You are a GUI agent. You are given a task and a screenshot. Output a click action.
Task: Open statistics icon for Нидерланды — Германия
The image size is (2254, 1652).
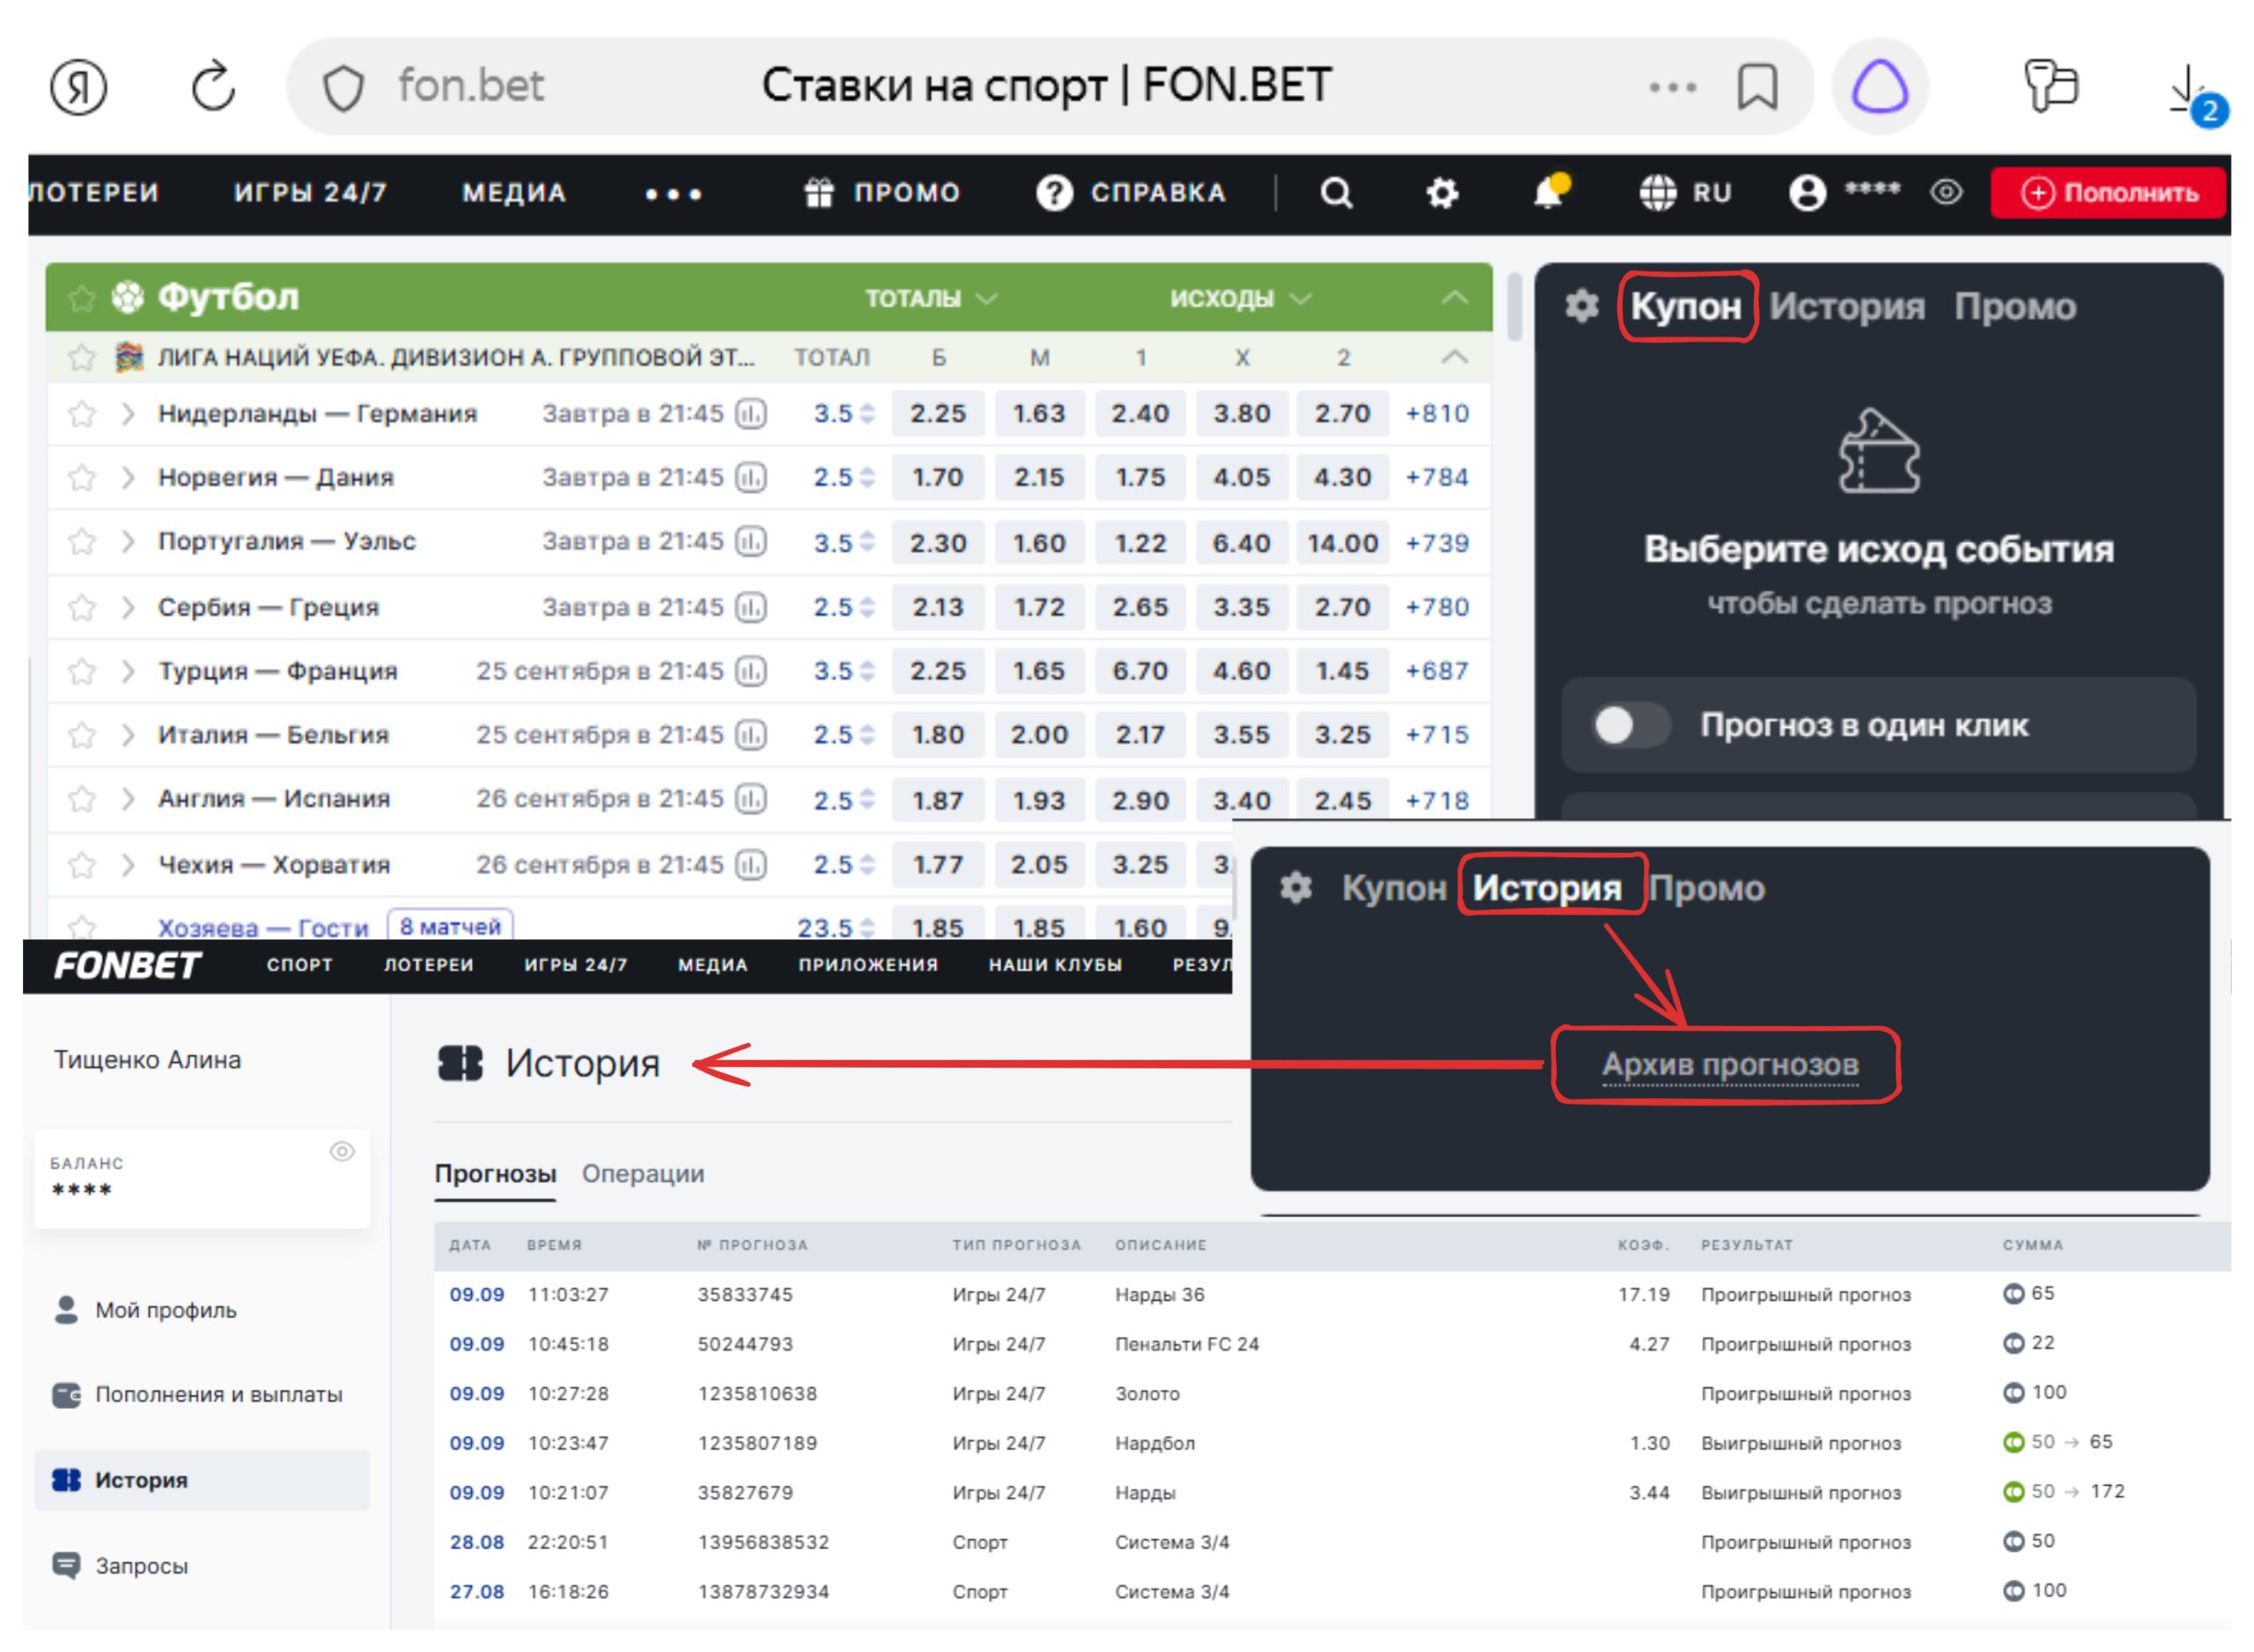(750, 414)
